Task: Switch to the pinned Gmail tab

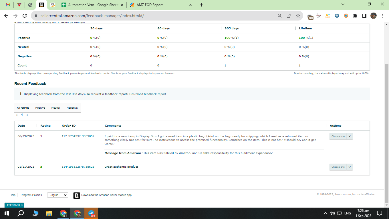Action: (8, 5)
